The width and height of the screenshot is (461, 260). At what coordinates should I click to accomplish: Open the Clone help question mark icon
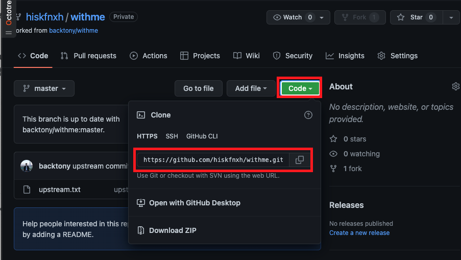pyautogui.click(x=308, y=115)
